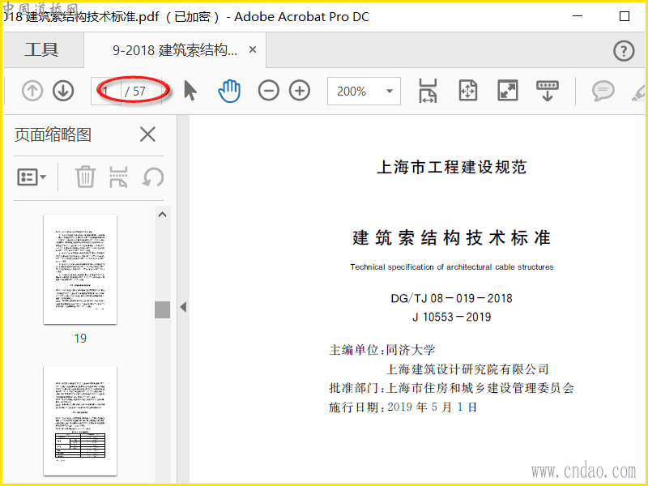Screen dimensions: 648x486
Task: Click the text J 10553-2019
Action: (451, 317)
